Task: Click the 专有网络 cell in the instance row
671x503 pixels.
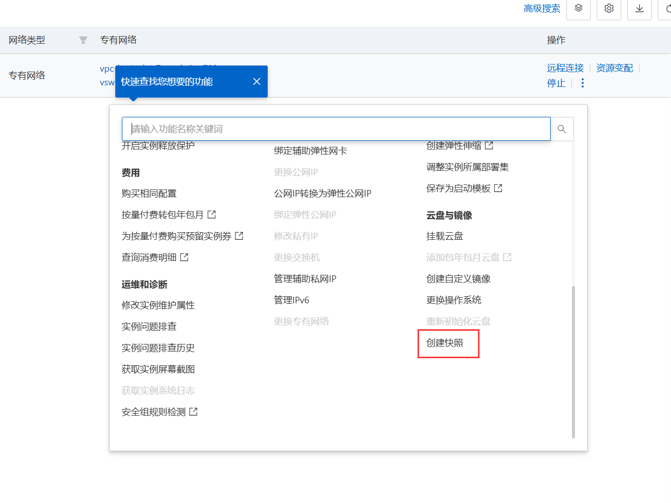Action: pyautogui.click(x=27, y=76)
